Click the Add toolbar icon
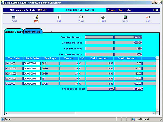163x122 pixels. coord(14,17)
